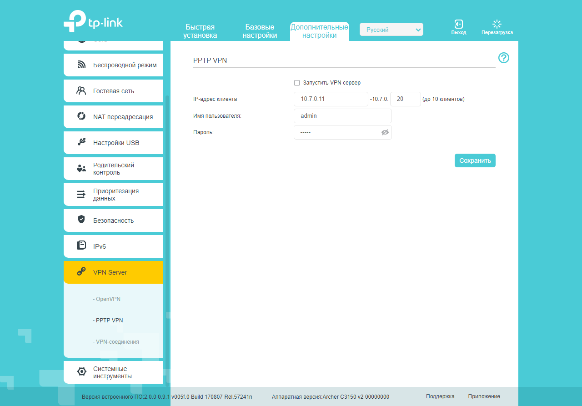
Task: Click the NAT forwarding icon
Action: 81,116
